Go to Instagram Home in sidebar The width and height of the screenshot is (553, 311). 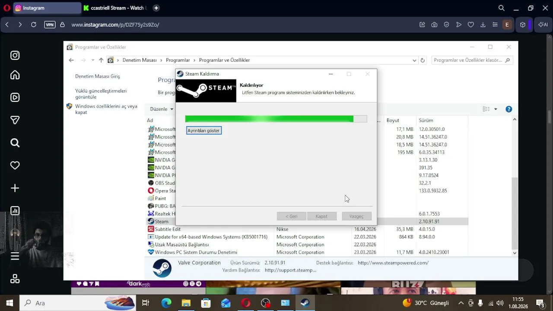point(15,75)
